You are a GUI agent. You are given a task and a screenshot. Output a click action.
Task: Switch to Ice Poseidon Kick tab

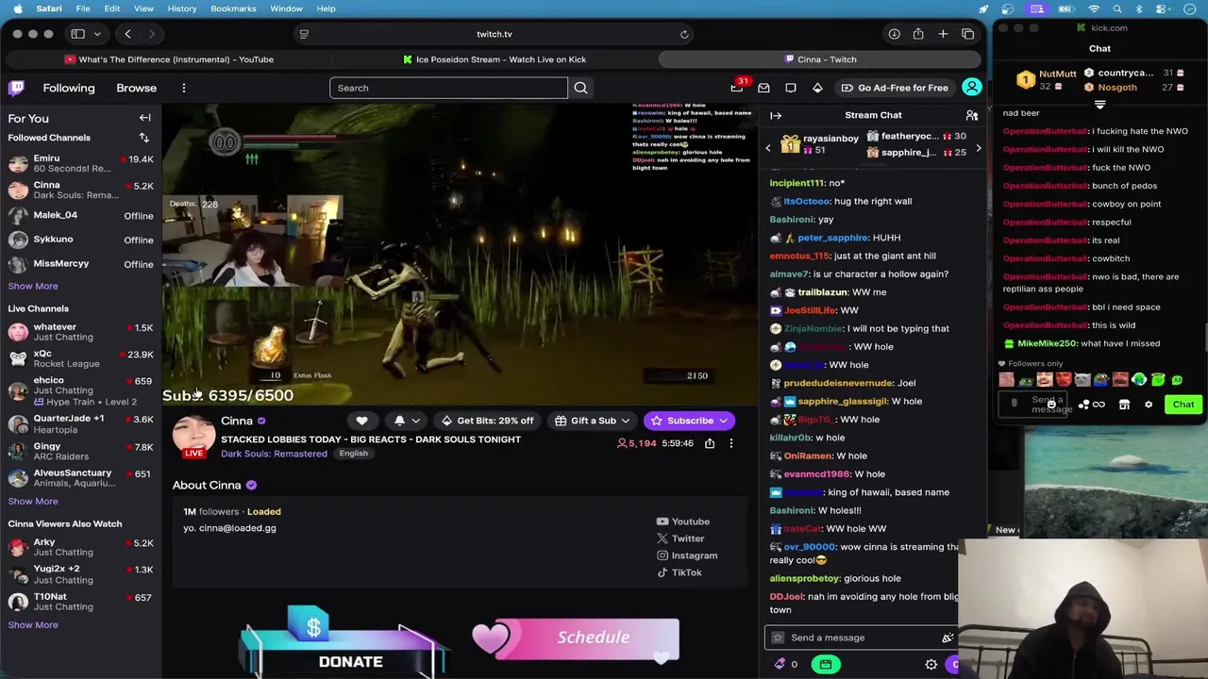495,59
